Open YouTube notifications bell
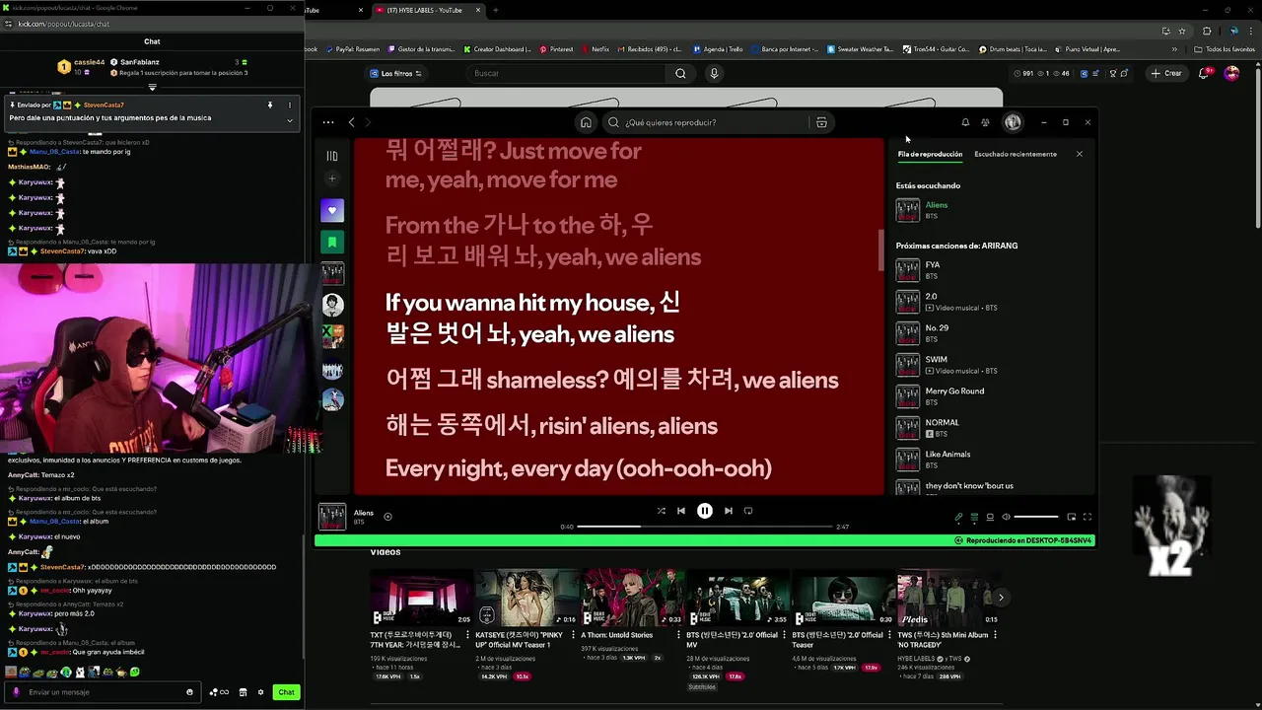The image size is (1262, 710). click(x=1205, y=73)
